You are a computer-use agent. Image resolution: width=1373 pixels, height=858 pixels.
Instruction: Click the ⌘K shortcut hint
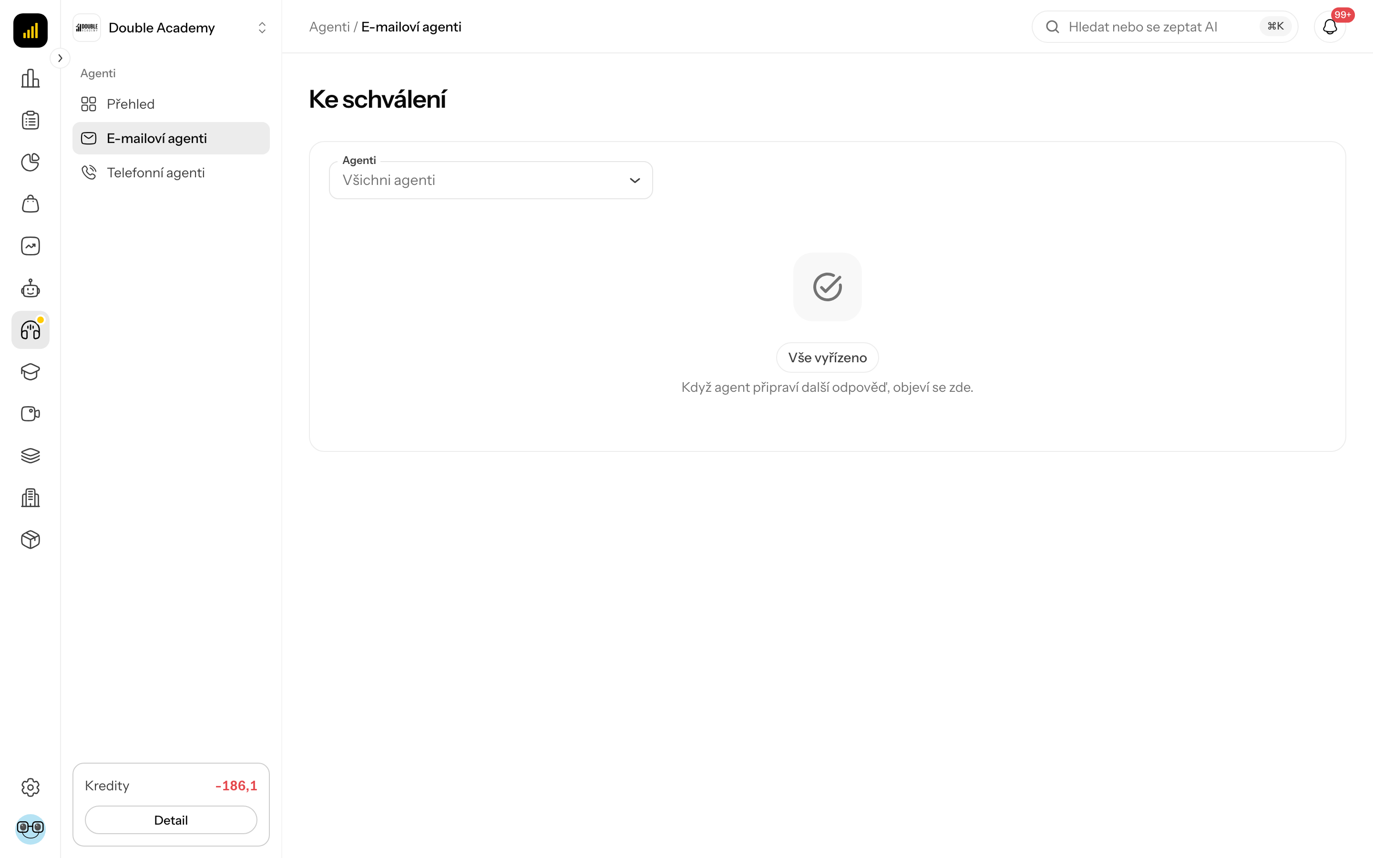[1275, 26]
